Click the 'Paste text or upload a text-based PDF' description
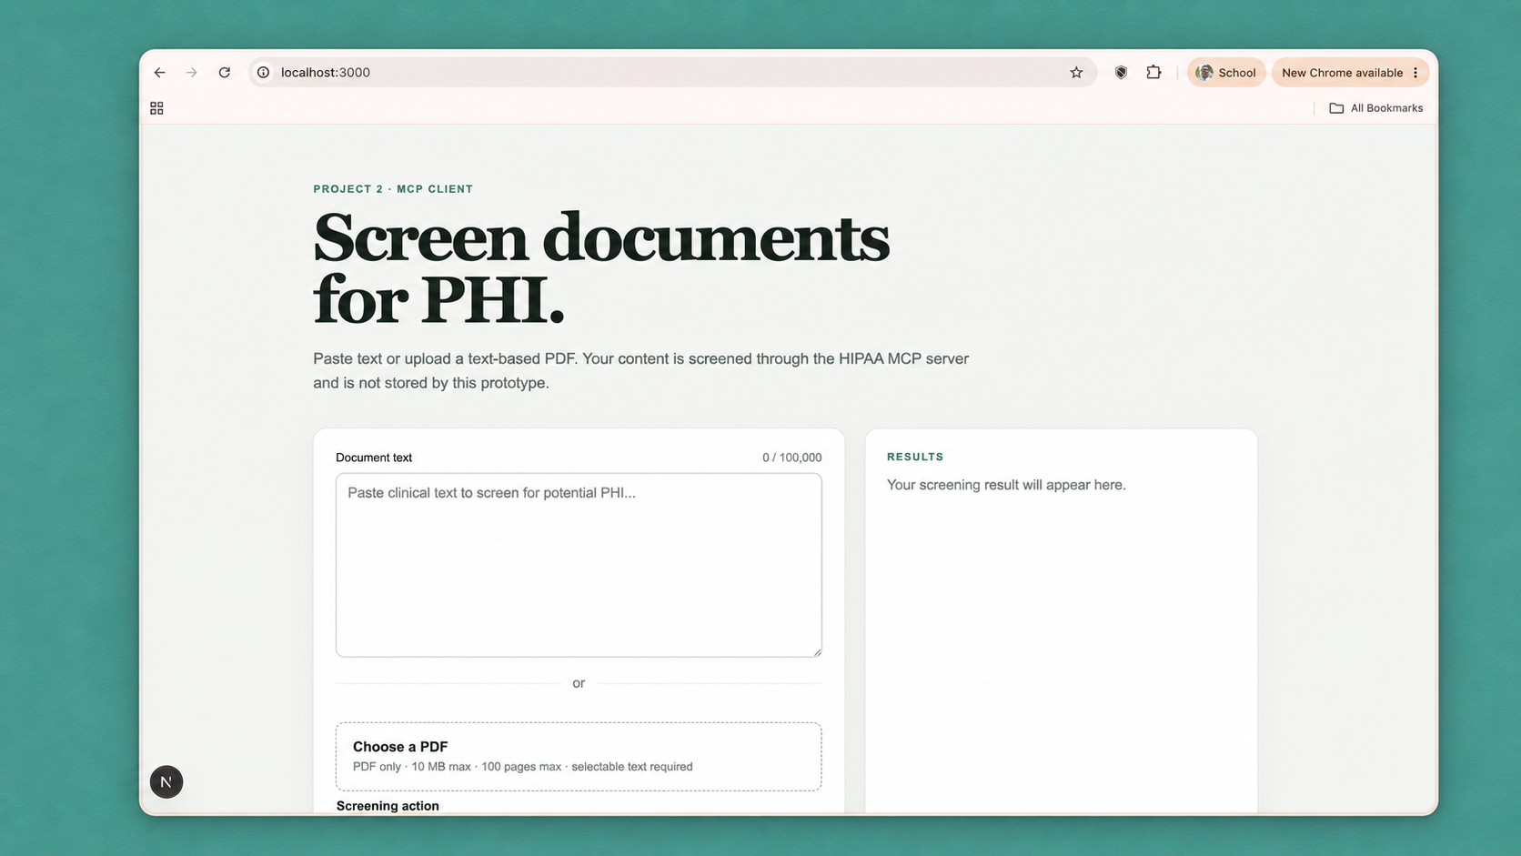Image resolution: width=1521 pixels, height=856 pixels. [640, 370]
